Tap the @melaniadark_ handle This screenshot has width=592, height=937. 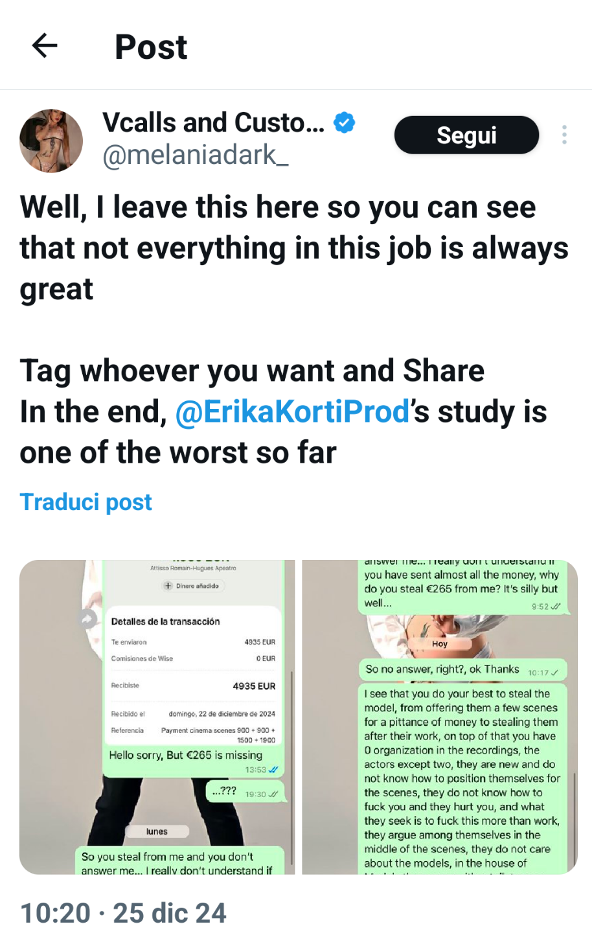point(196,156)
